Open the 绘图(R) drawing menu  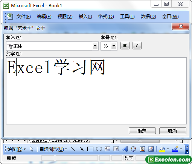coord(17,149)
